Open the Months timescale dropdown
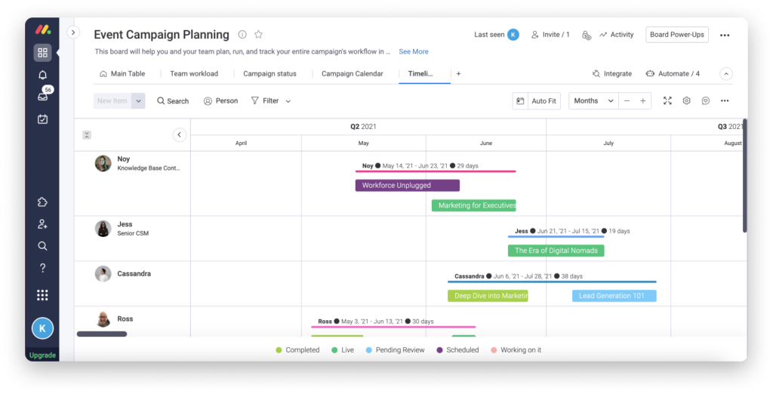This screenshot has height=394, width=773. pyautogui.click(x=593, y=101)
